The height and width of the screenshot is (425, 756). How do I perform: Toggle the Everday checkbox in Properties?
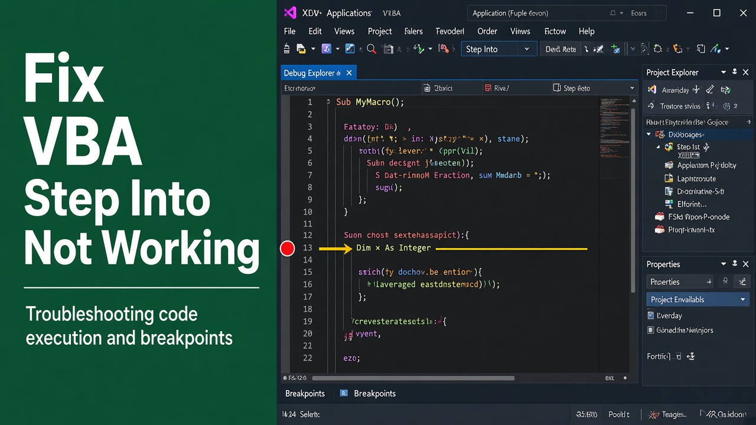click(x=651, y=316)
